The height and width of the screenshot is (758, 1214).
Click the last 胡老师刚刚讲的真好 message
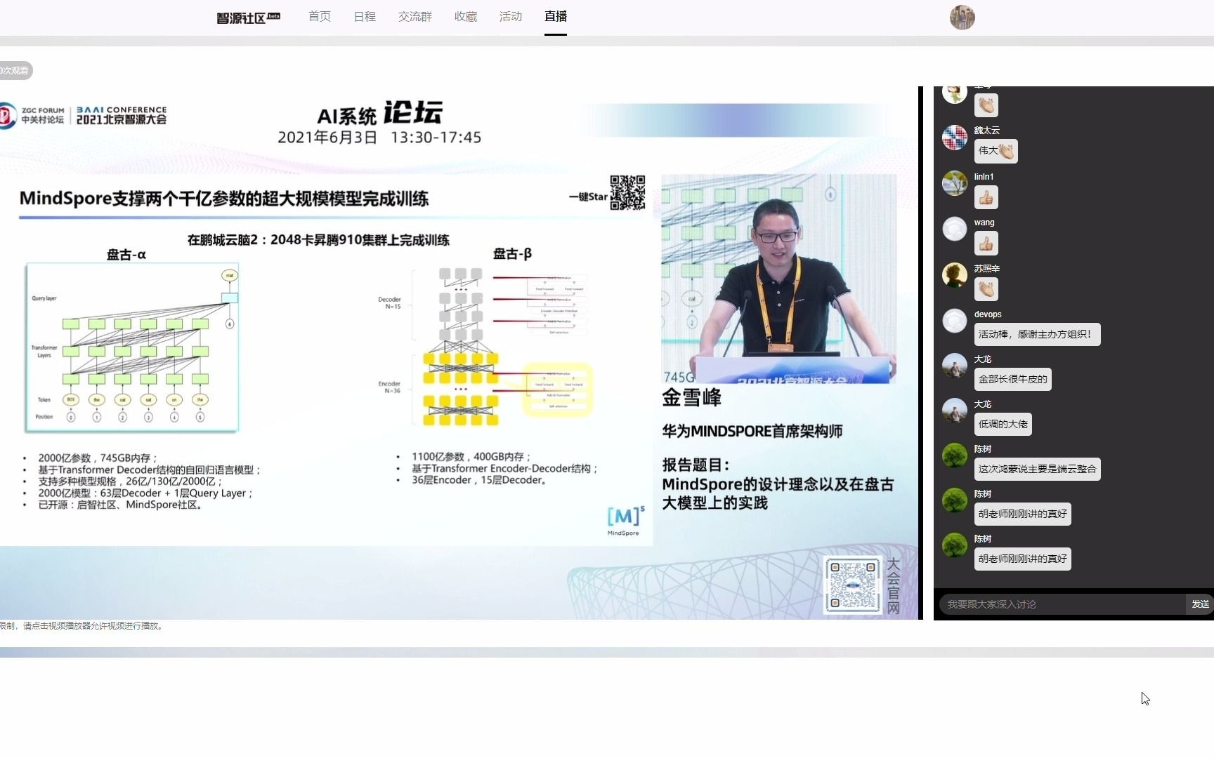(1022, 559)
